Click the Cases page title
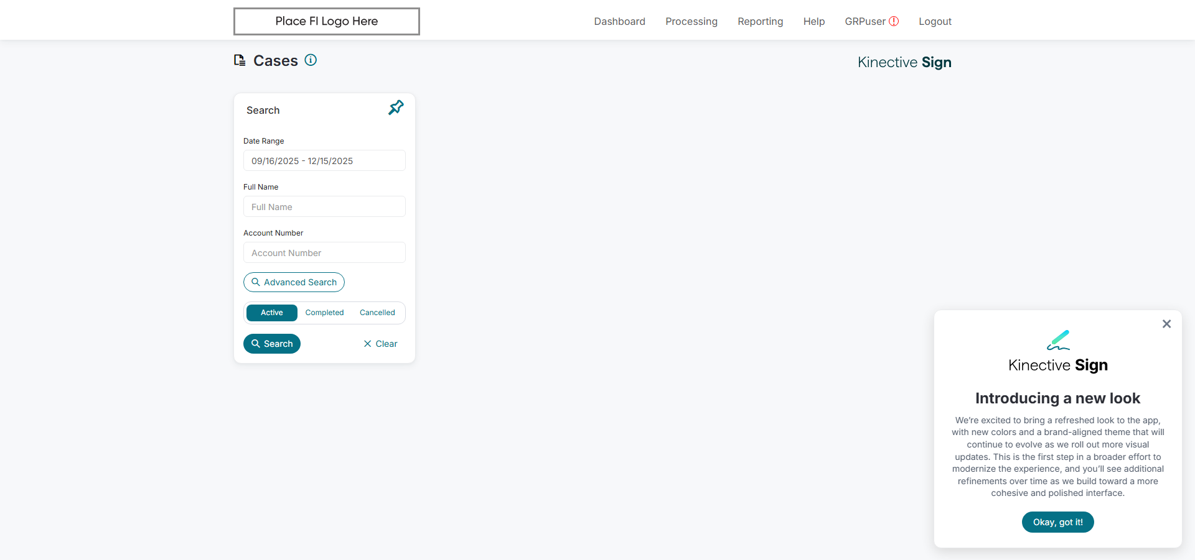Image resolution: width=1195 pixels, height=560 pixels. coord(276,60)
